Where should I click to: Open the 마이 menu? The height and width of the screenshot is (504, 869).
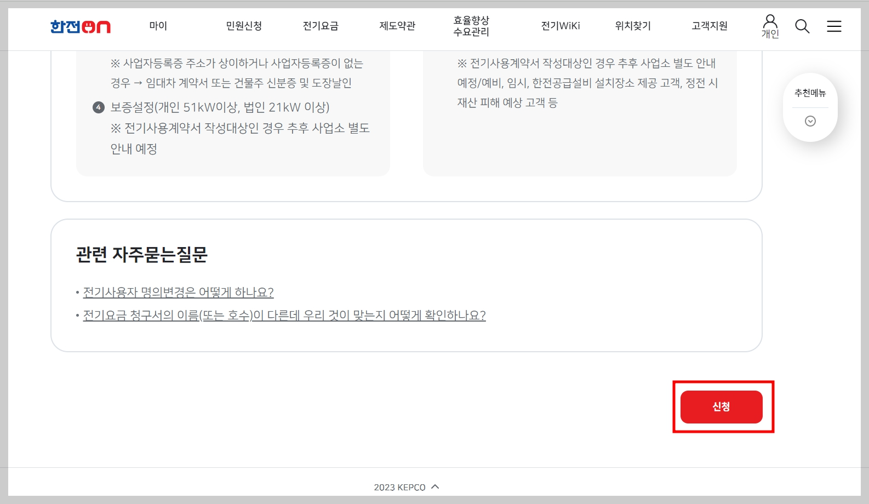[158, 26]
